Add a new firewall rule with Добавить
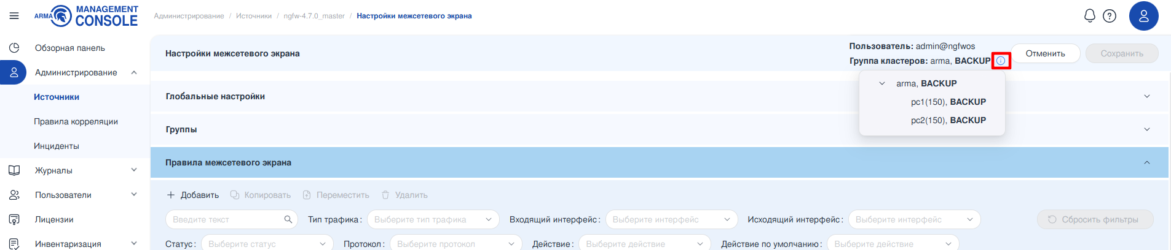The height and width of the screenshot is (250, 1171). (193, 195)
